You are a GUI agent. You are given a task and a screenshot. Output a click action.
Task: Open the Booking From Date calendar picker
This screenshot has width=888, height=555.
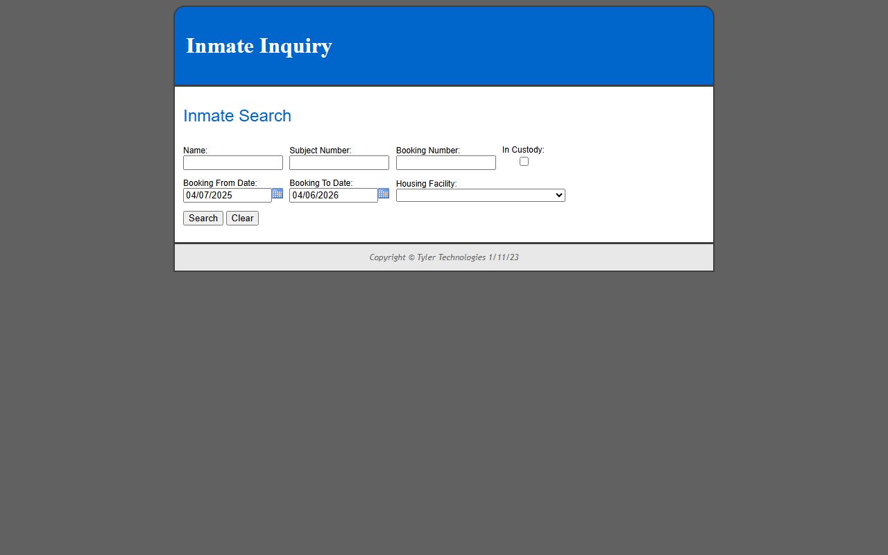(x=277, y=194)
